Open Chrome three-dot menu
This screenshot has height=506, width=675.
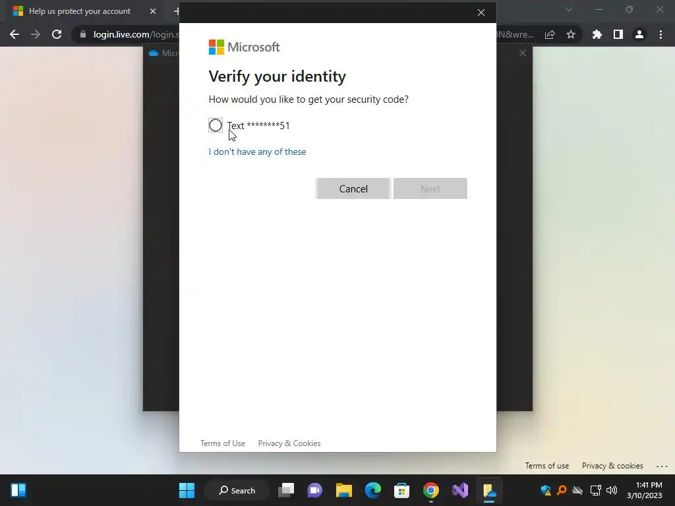pos(660,34)
